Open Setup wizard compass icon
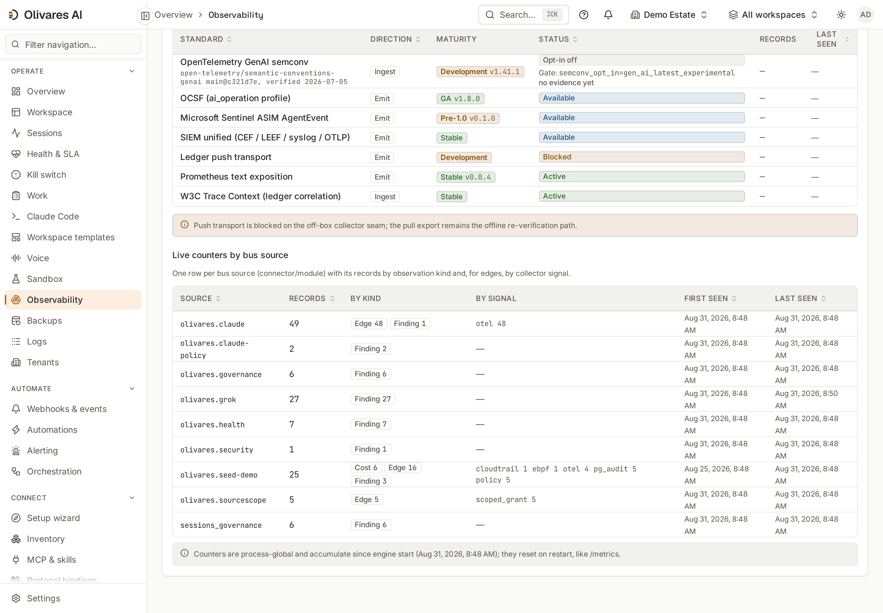 pyautogui.click(x=16, y=518)
